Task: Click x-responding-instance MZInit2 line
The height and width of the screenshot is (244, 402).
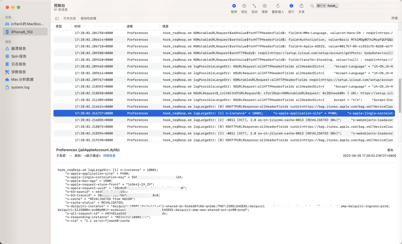Action: pyautogui.click(x=108, y=217)
